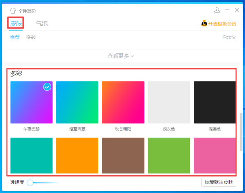Click the penguin super member icon
The image size is (245, 193).
(204, 24)
